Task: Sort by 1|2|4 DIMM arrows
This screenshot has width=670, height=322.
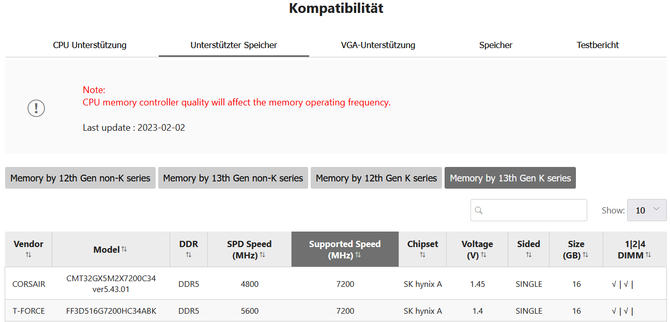Action: [x=648, y=255]
